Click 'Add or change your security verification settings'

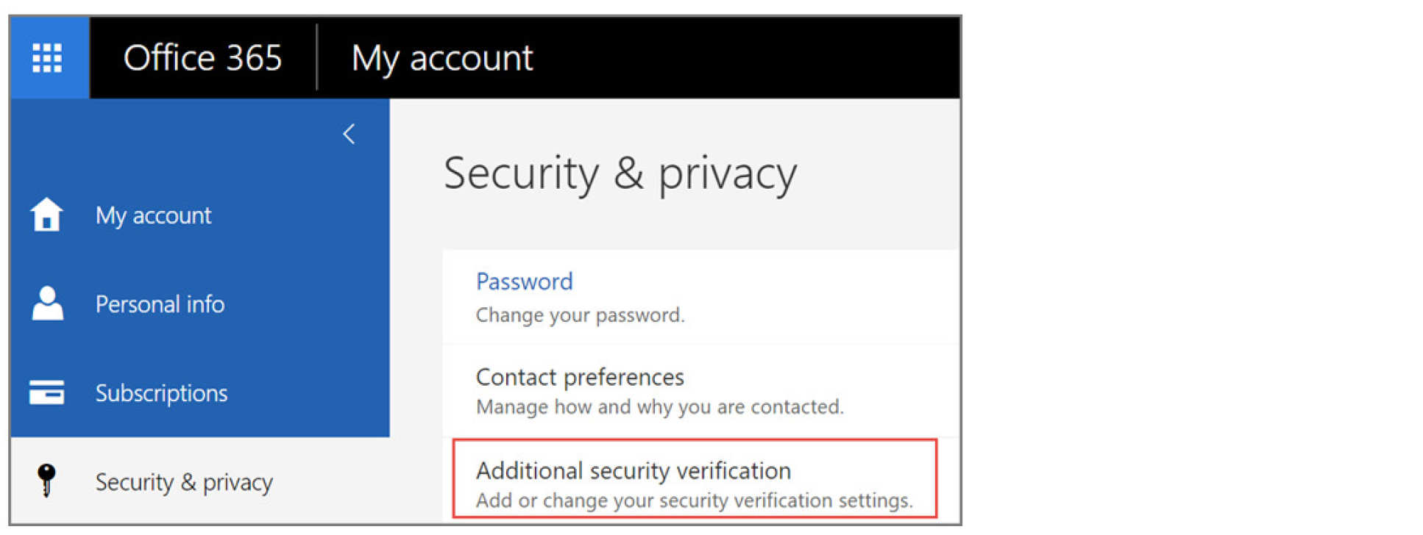click(694, 500)
